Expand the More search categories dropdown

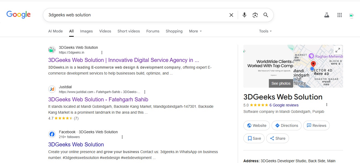pos(195,31)
